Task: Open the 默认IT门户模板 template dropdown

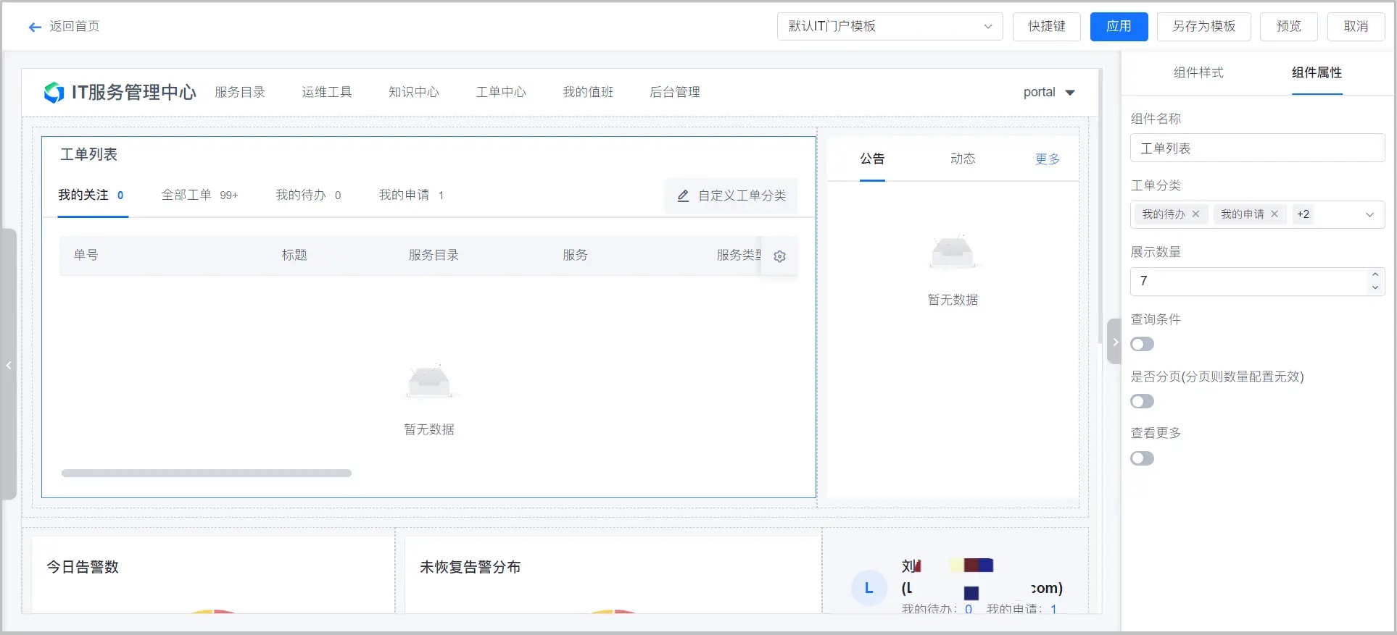Action: click(x=890, y=27)
